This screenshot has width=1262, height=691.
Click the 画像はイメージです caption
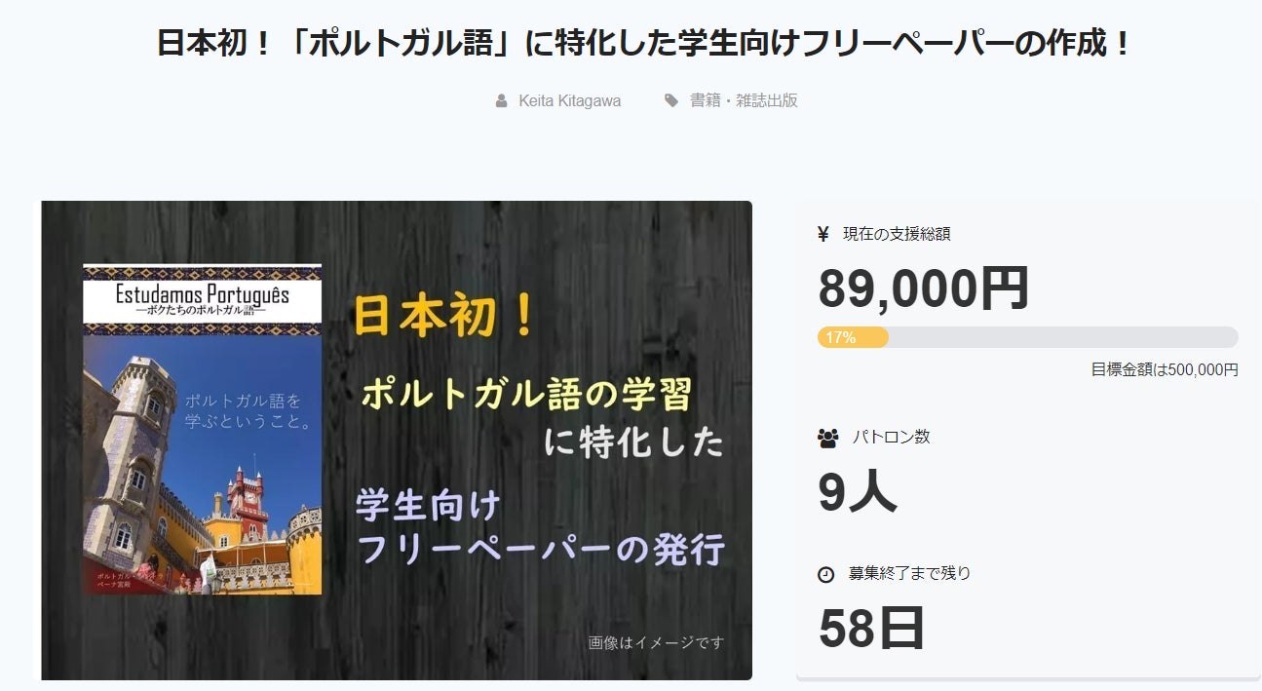pyautogui.click(x=657, y=642)
